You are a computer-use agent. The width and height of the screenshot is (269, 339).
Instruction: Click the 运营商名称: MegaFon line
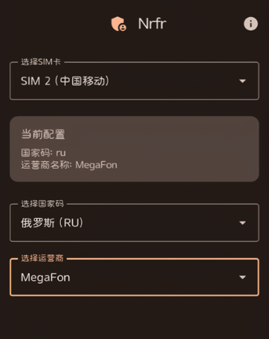(x=69, y=165)
